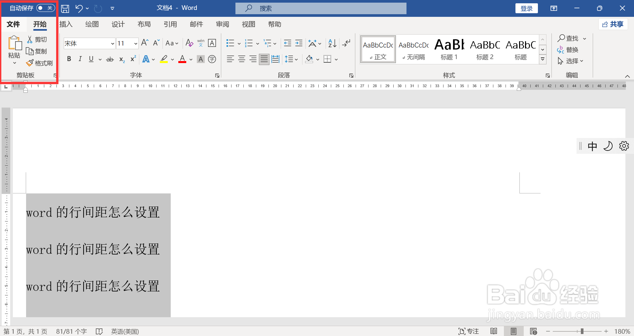634x336 pixels.
Task: Expand the styles gallery more button
Action: tap(543, 59)
